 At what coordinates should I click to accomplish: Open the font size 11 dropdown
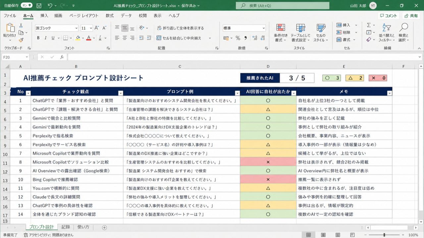coord(91,28)
